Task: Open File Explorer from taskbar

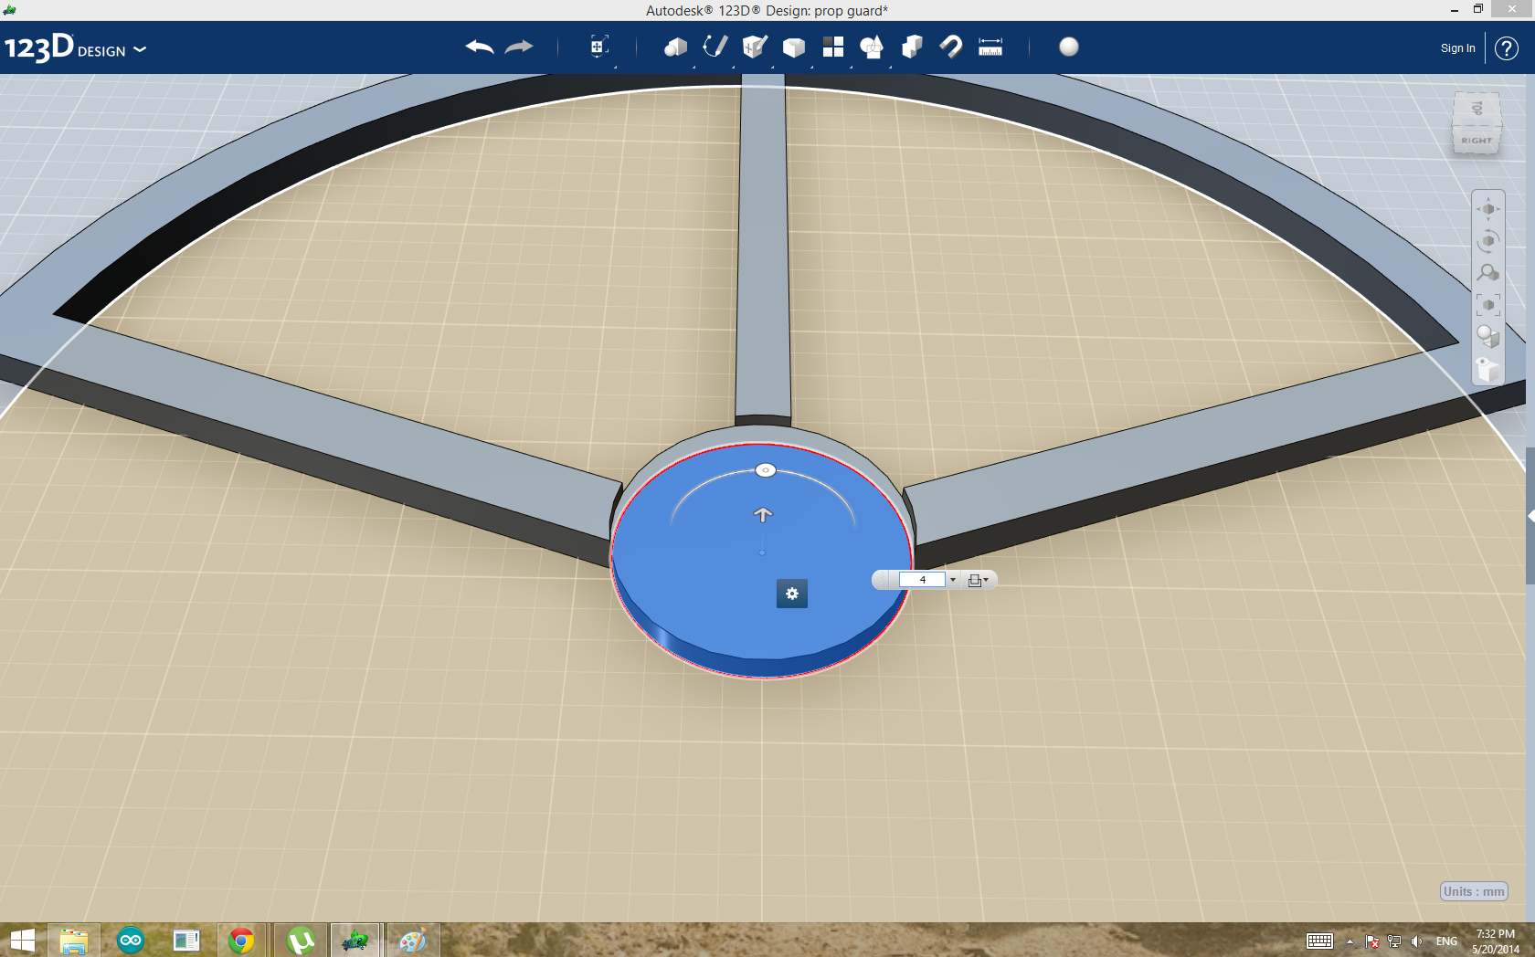Action: (73, 940)
